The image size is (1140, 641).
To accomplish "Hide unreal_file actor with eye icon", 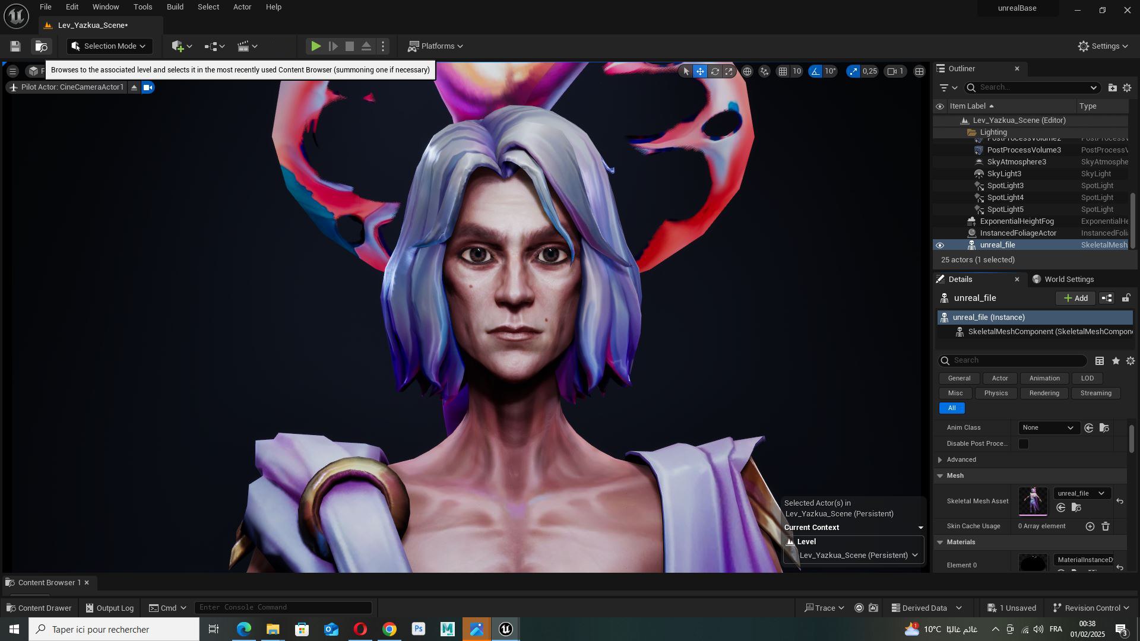I will (x=940, y=245).
